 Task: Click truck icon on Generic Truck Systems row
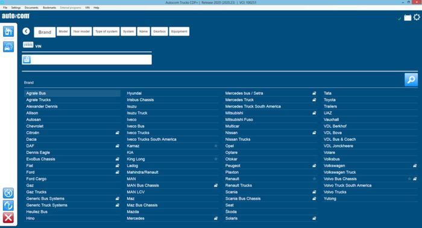[118, 205]
